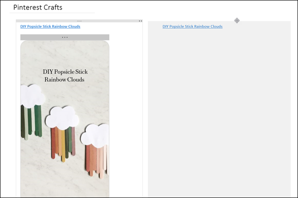Click the image's DIY Popsicle Stick heading text

click(65, 76)
